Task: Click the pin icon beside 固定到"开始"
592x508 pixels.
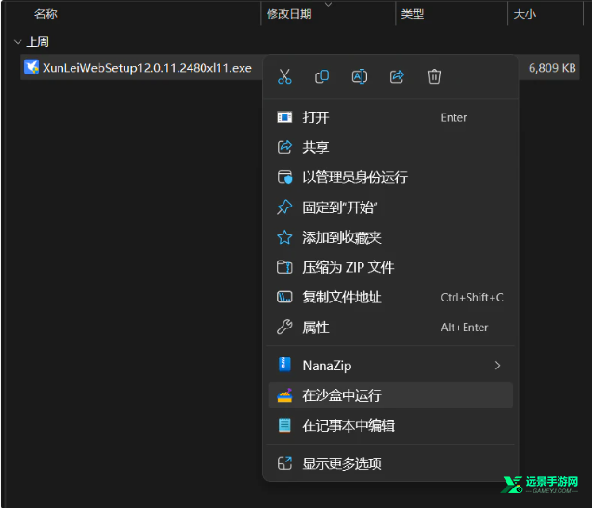Action: (284, 207)
